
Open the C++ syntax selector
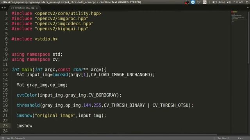[240, 138]
